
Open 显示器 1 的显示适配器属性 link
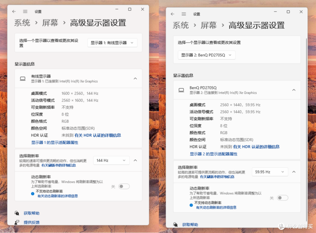(55, 142)
